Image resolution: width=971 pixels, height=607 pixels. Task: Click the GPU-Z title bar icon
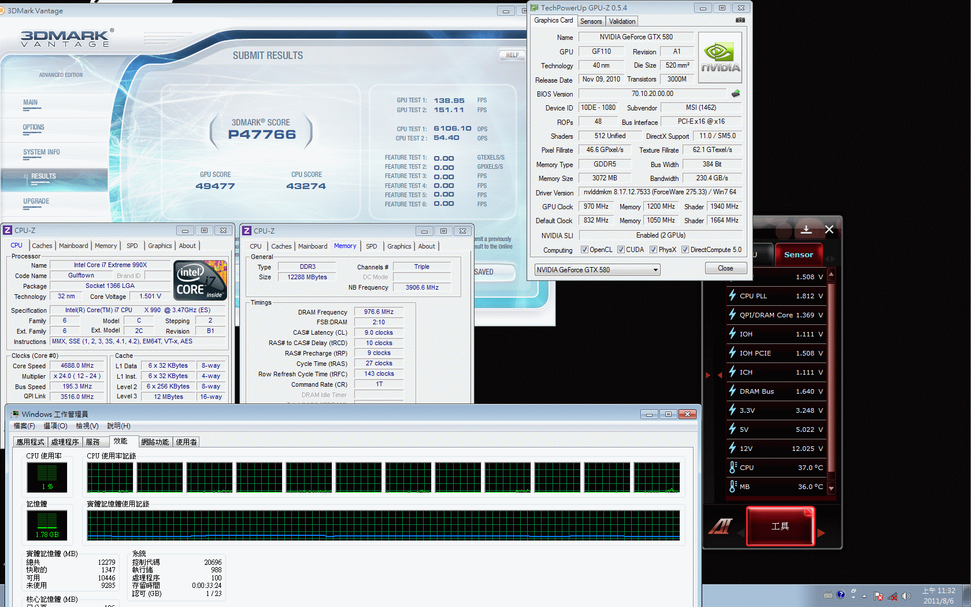tap(535, 8)
